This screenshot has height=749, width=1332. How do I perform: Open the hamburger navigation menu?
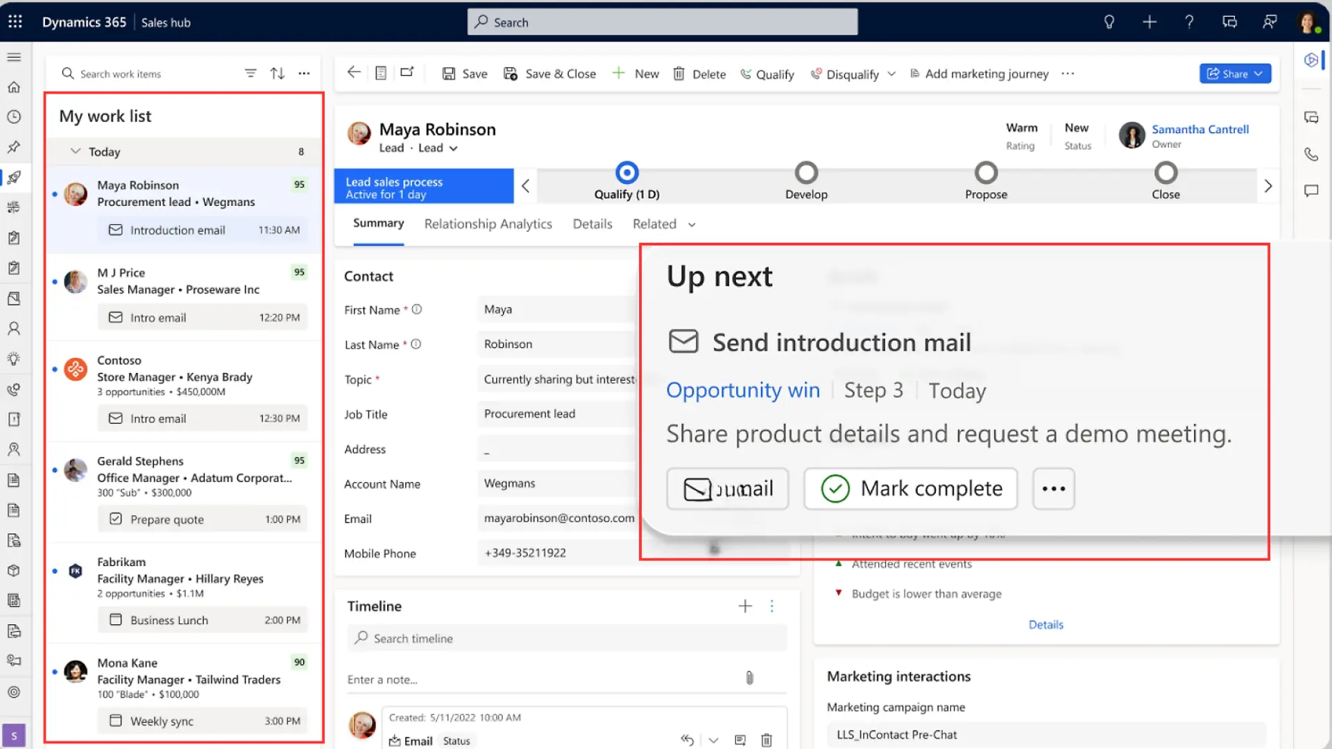[x=14, y=57]
